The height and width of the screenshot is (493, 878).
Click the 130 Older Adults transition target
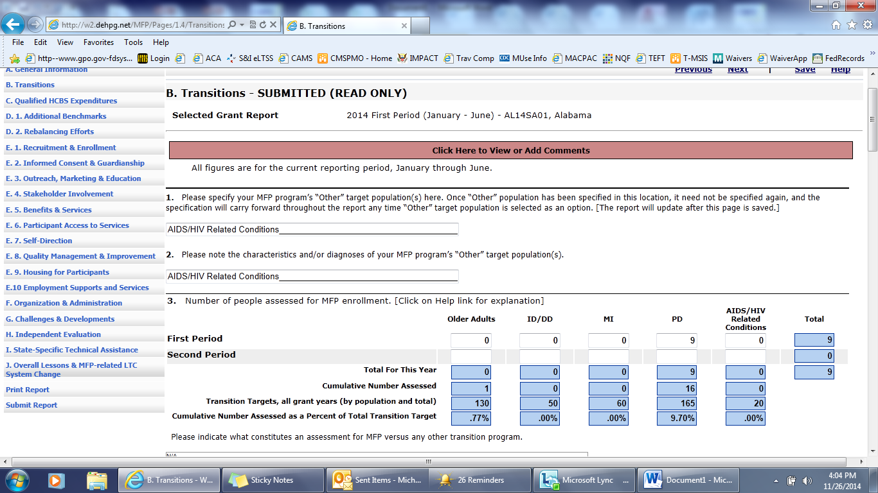tap(471, 403)
